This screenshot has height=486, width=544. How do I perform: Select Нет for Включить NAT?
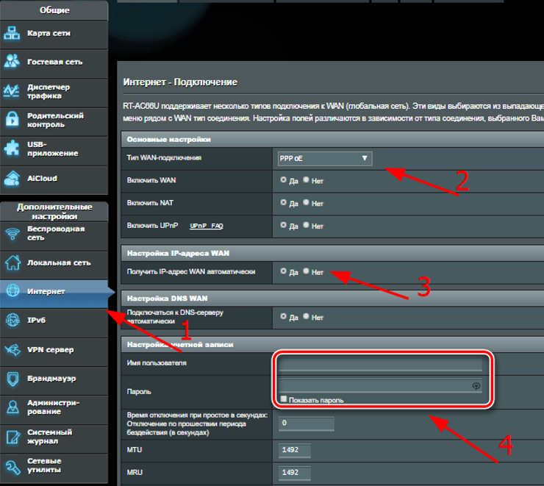click(x=306, y=202)
